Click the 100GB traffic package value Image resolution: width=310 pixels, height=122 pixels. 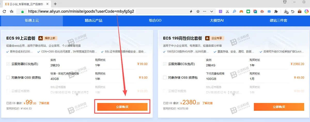(x=211, y=79)
